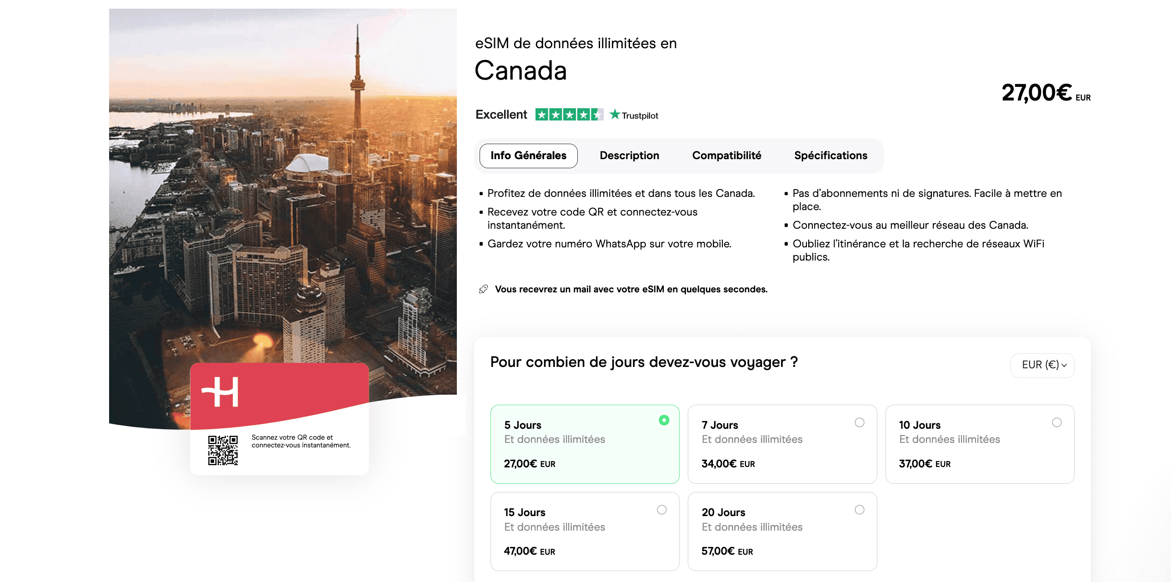
Task: Switch to the Info Générales tab
Action: [528, 156]
